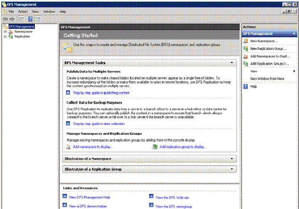The height and width of the screenshot is (209, 299).
Task: Open Help via blue question mark toolbar icon
Action: [x=30, y=19]
